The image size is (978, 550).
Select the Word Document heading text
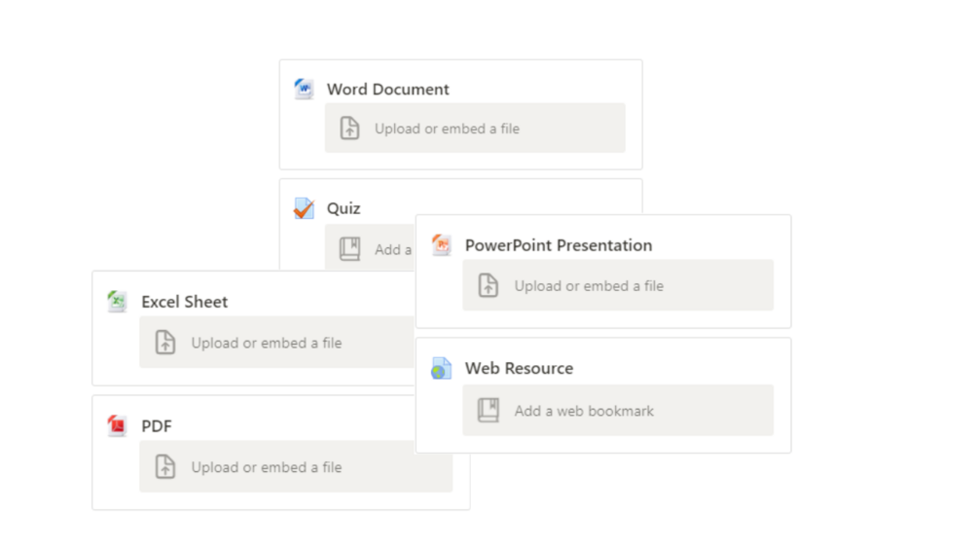[x=387, y=90]
